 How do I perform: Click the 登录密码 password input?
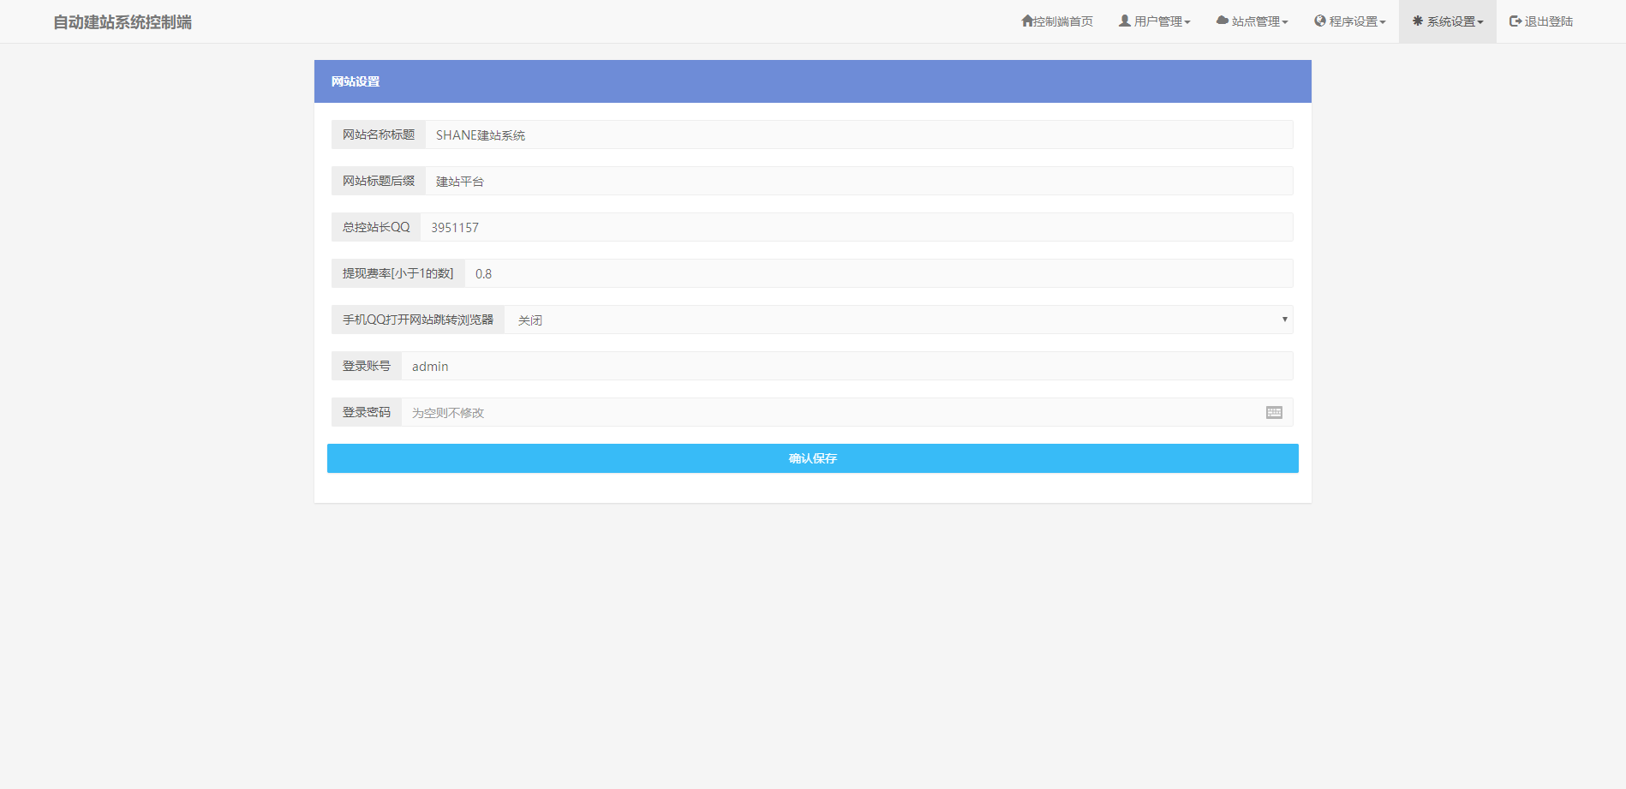(831, 412)
